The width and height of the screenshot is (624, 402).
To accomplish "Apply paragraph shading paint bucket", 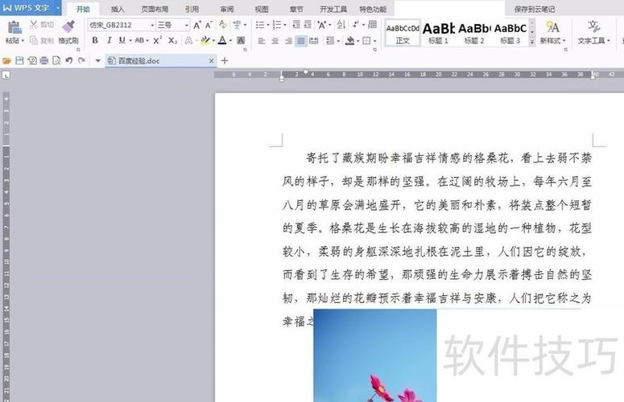I will point(349,40).
